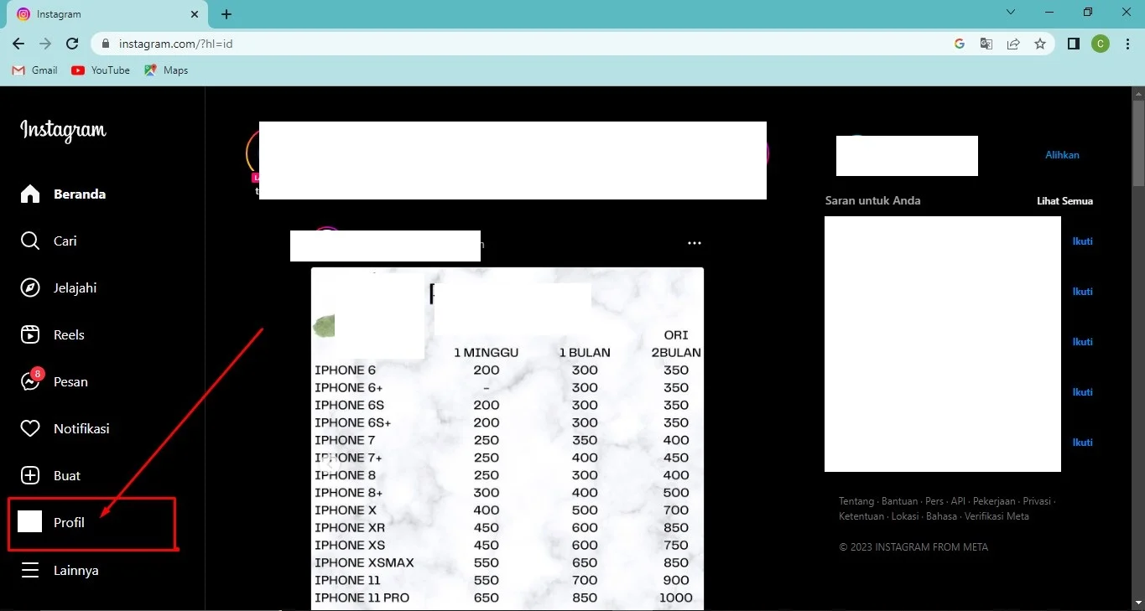Go back with browser back arrow
This screenshot has height=611, width=1145.
[18, 44]
